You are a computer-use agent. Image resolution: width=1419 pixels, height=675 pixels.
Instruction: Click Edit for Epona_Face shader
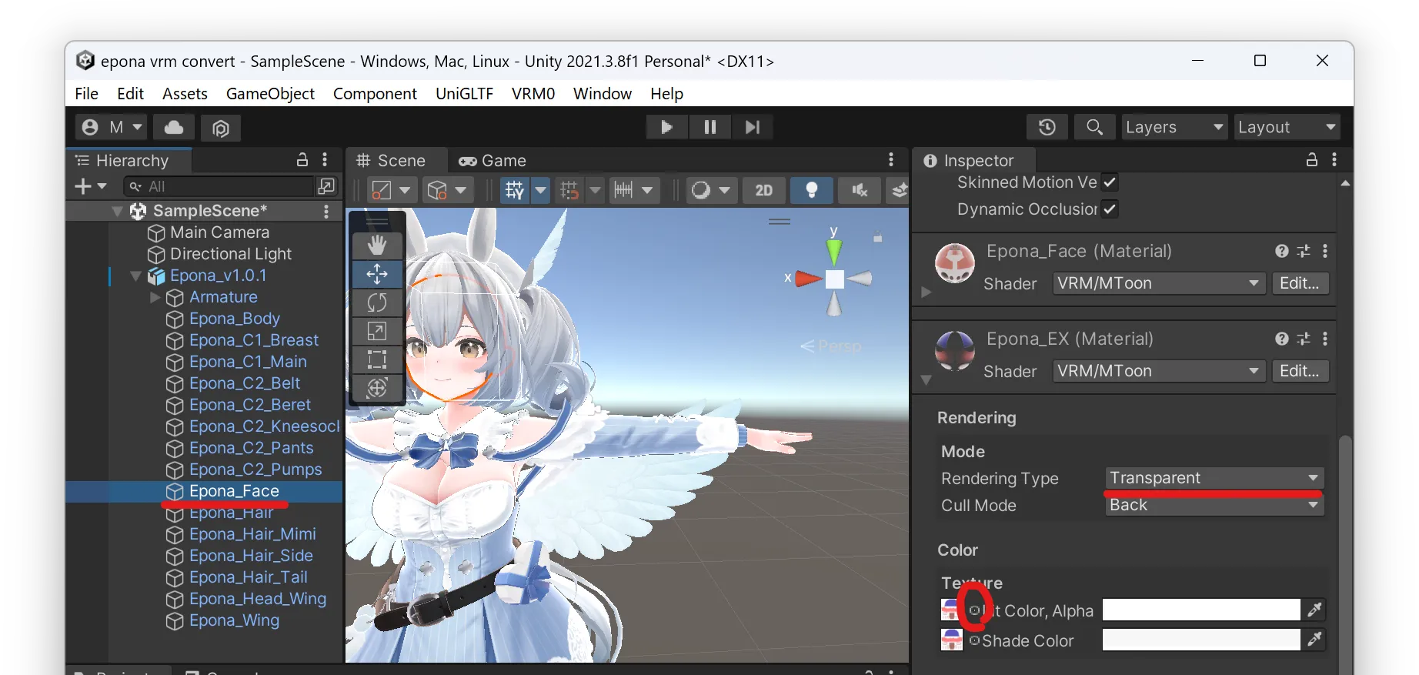pyautogui.click(x=1300, y=283)
